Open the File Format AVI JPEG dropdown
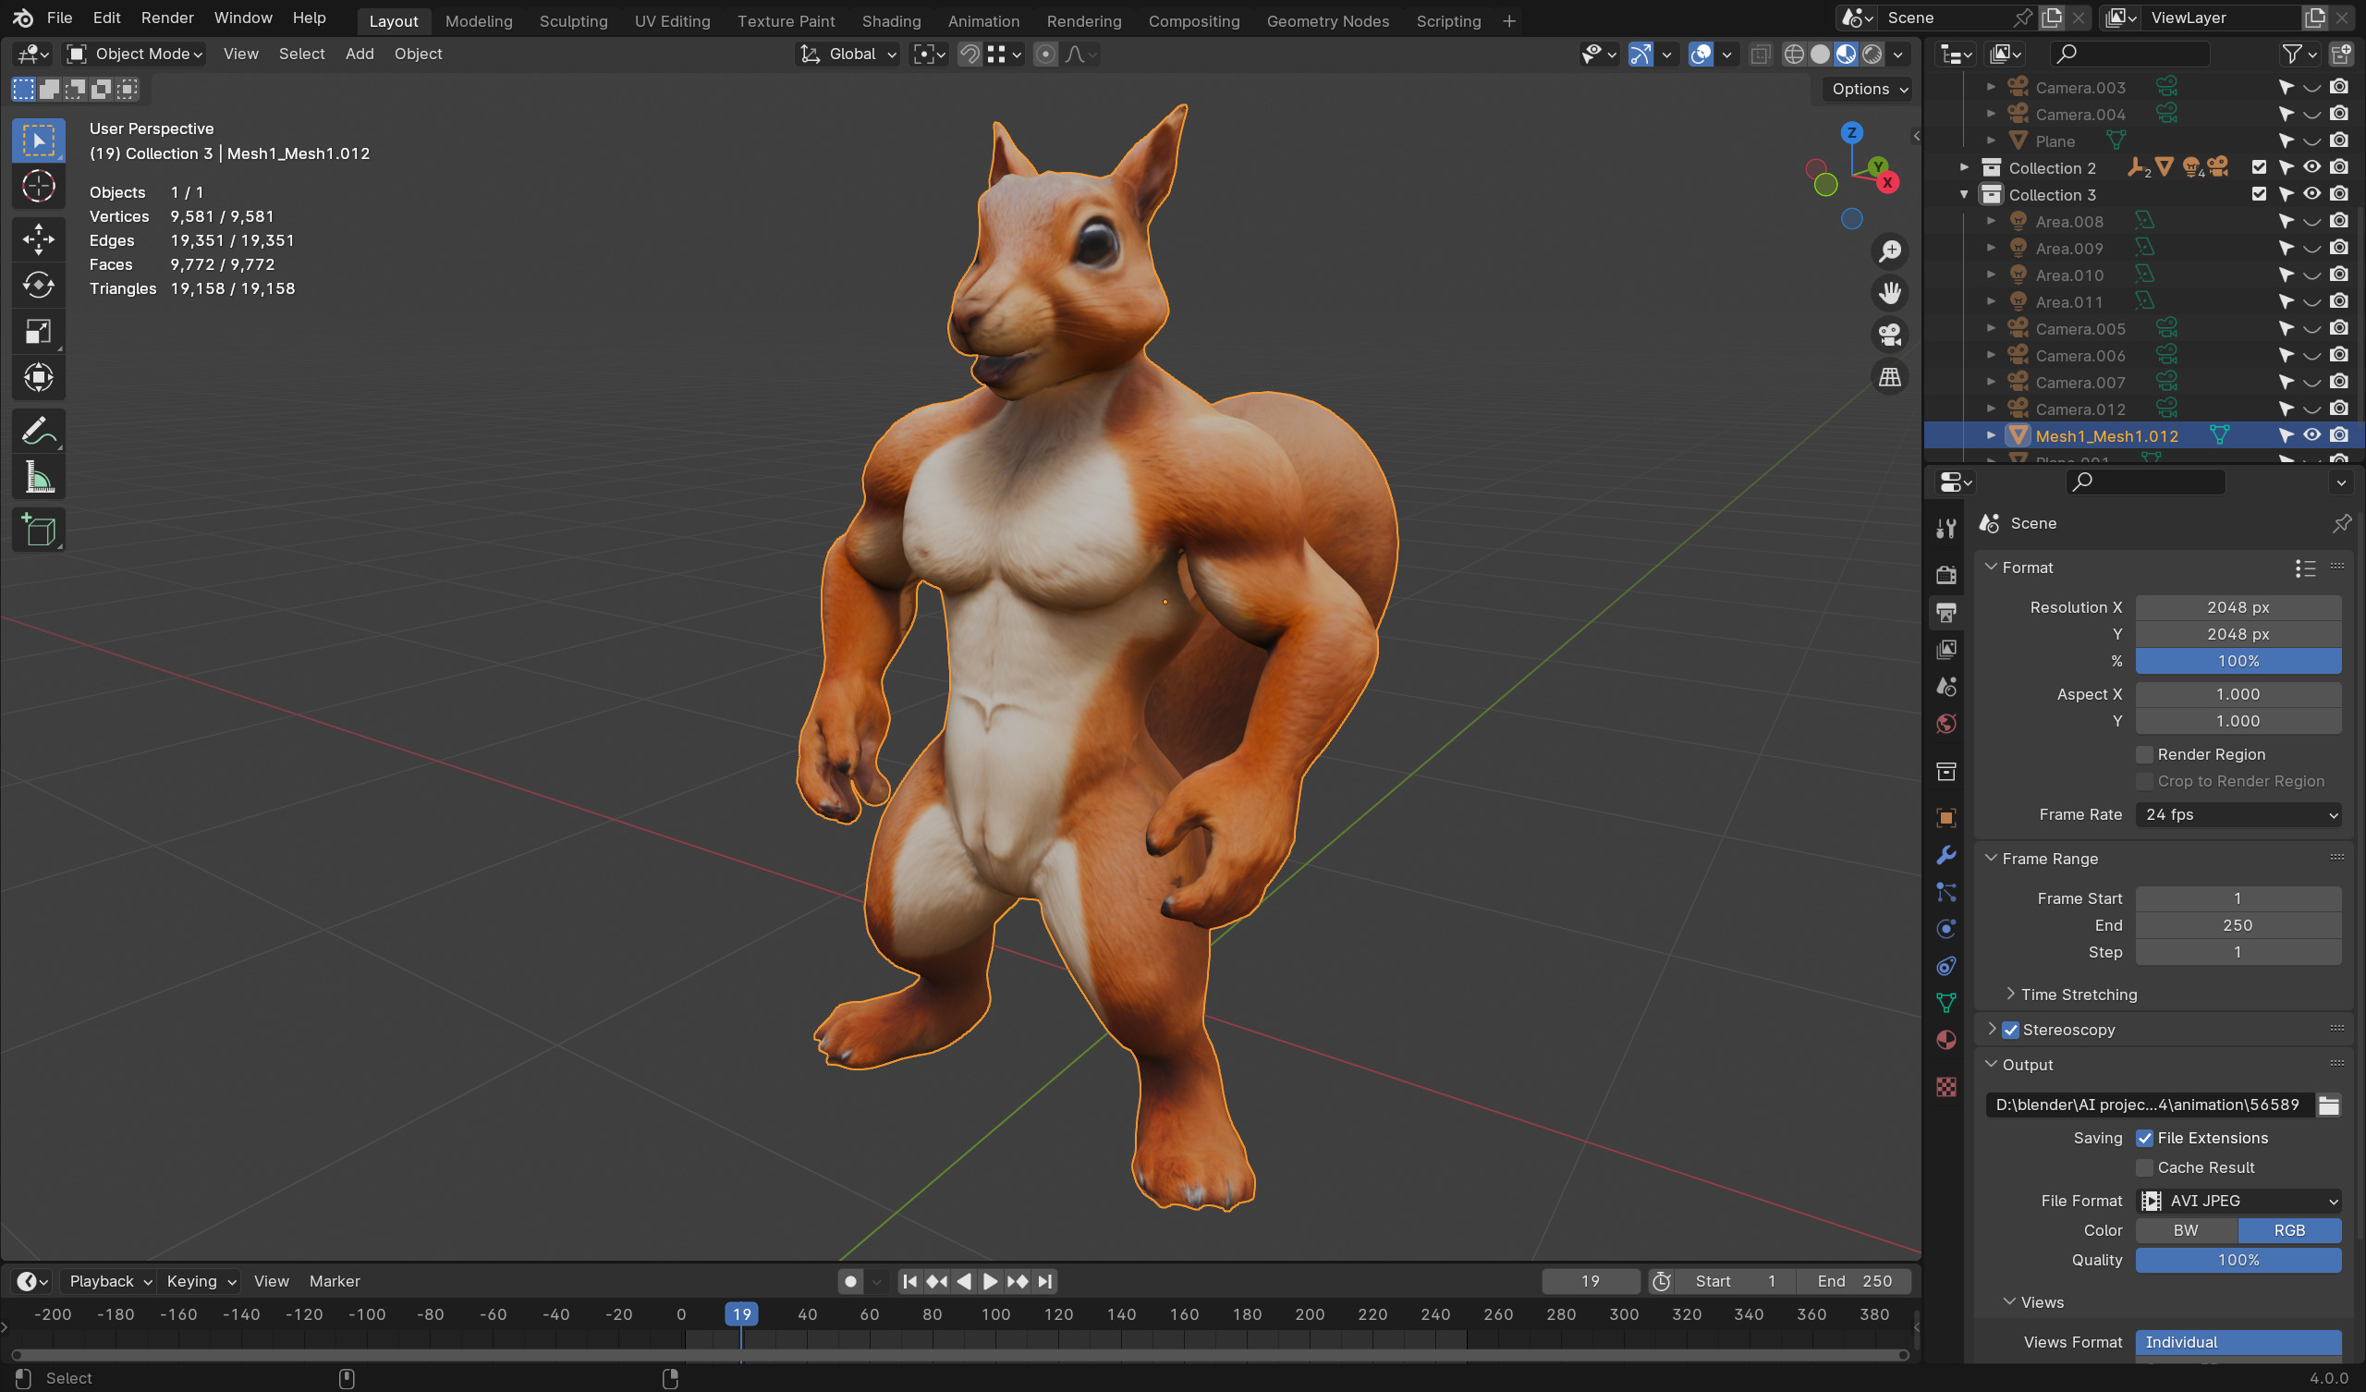 pyautogui.click(x=2238, y=1202)
